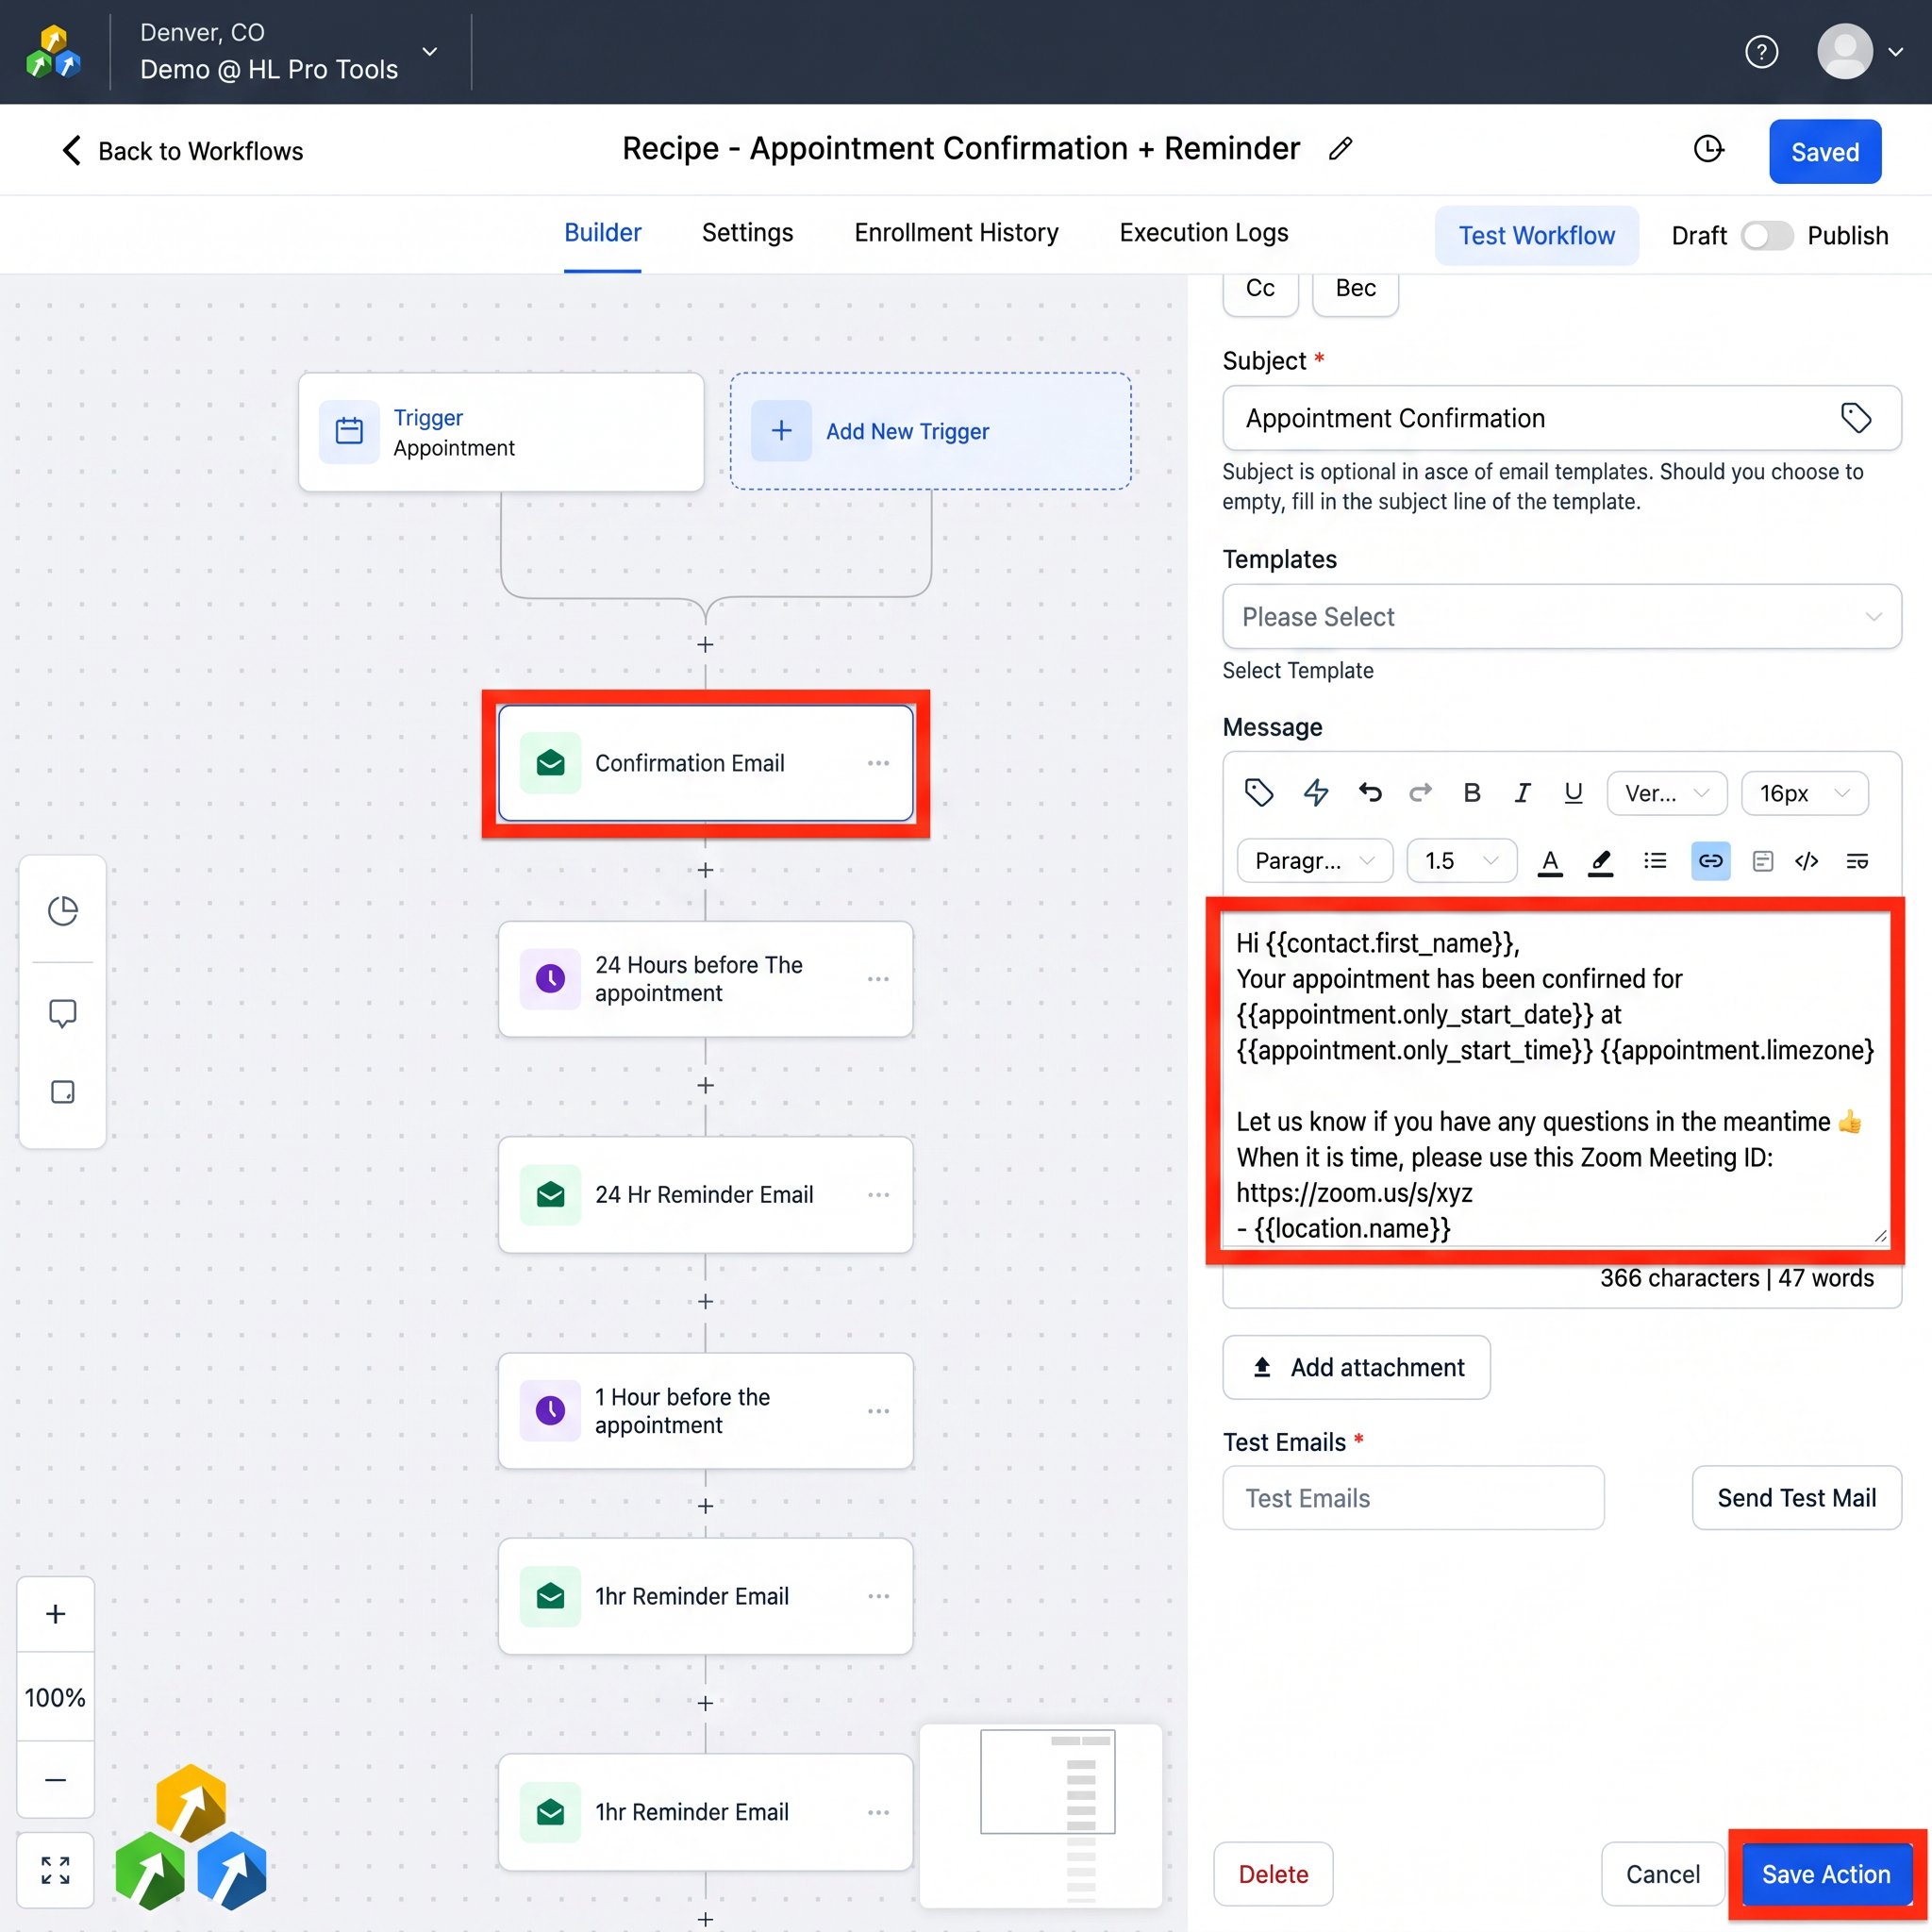Screen dimensions: 1932x1932
Task: Click the stats pie chart icon on canvas sidebar
Action: (x=63, y=910)
